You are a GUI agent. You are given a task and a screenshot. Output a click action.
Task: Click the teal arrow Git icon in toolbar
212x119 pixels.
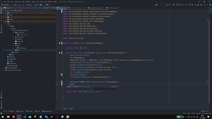point(195,5)
